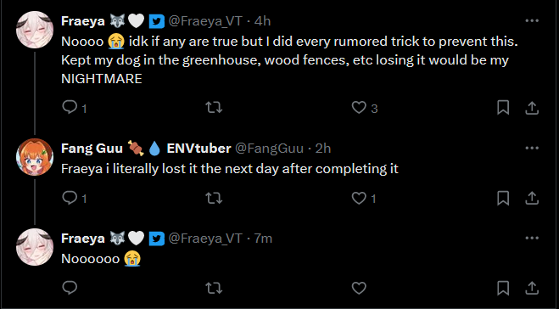Open the 7m timestamp on Fraeya's last tweet
This screenshot has width=559, height=309.
(263, 239)
